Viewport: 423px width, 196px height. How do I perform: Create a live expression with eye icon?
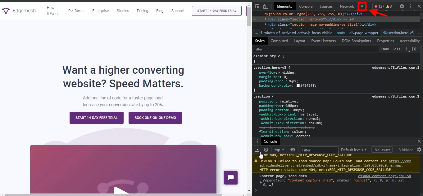click(293, 150)
